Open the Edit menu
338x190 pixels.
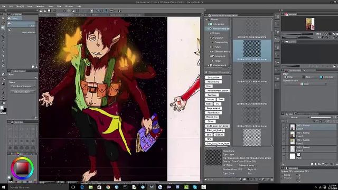click(x=11, y=6)
